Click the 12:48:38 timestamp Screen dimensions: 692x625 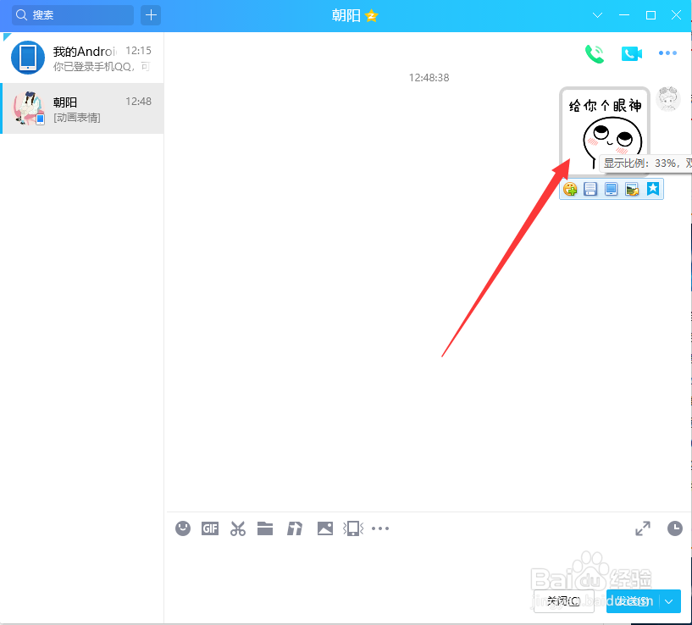coord(429,78)
